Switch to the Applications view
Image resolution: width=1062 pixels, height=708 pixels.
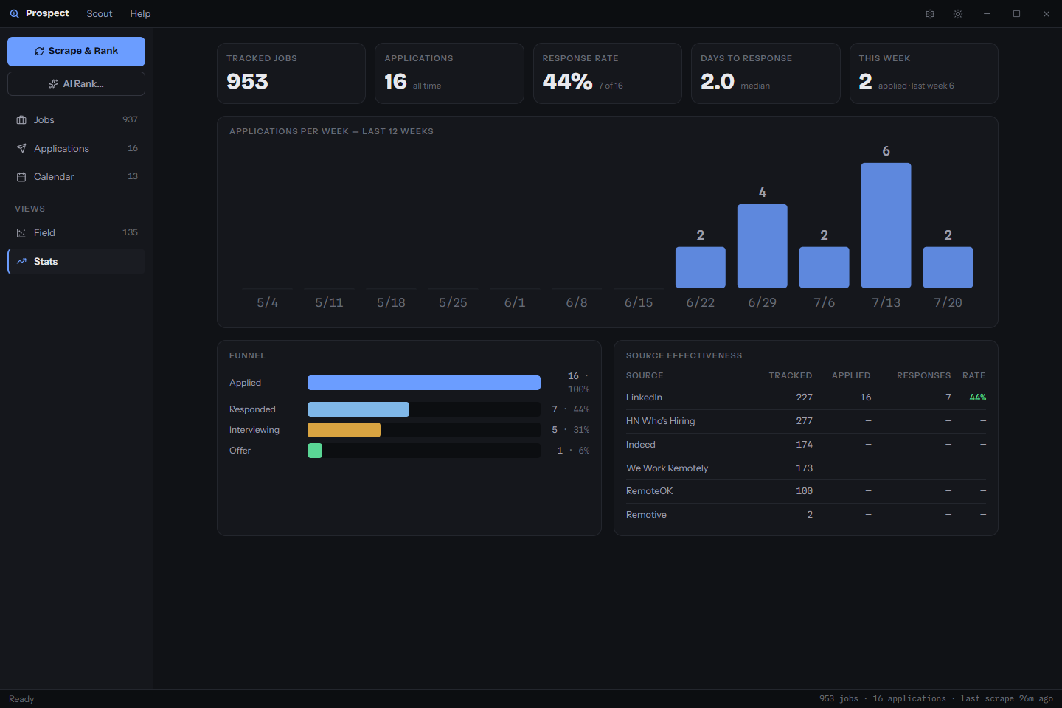pos(77,148)
